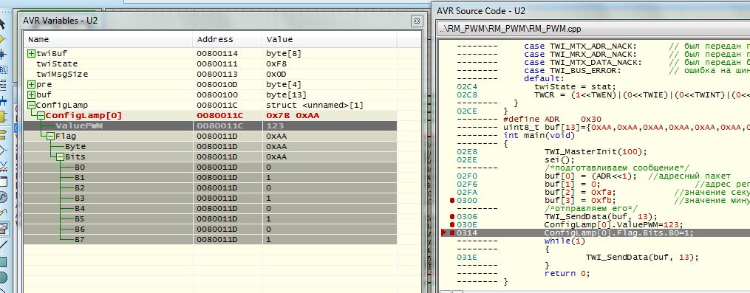The width and height of the screenshot is (750, 293).
Task: Select the Wire label (LBL) tool
Action: point(3,70)
